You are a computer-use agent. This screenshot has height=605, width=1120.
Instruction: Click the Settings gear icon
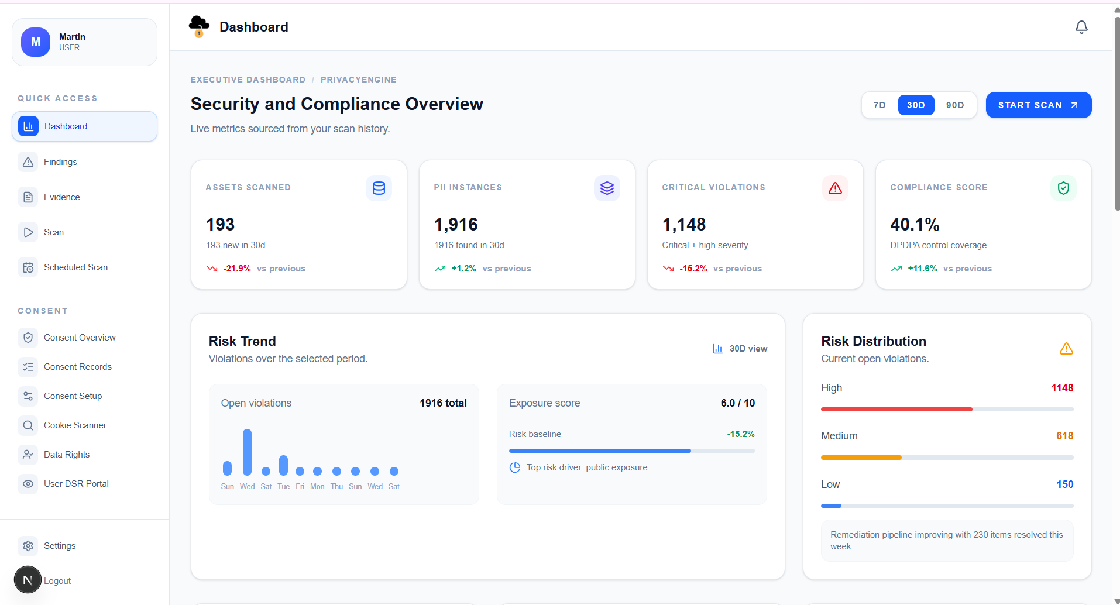(28, 546)
